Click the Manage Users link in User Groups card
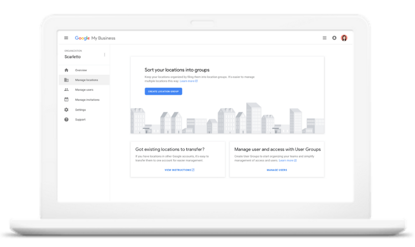This screenshot has height=247, width=415. tap(277, 170)
